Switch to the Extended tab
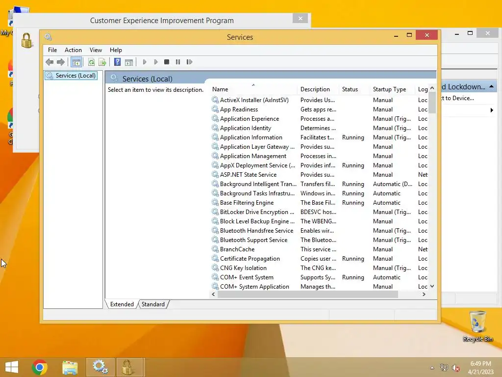 coord(122,304)
